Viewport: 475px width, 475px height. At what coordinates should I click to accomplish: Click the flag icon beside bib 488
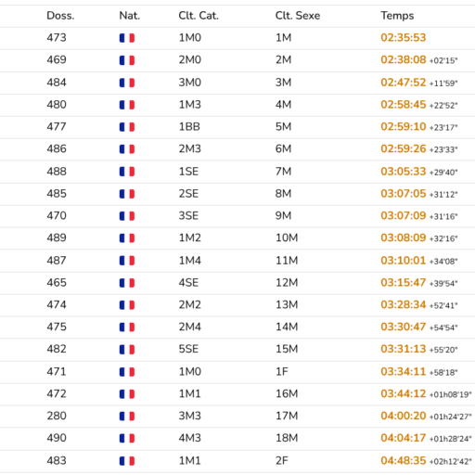pos(127,172)
